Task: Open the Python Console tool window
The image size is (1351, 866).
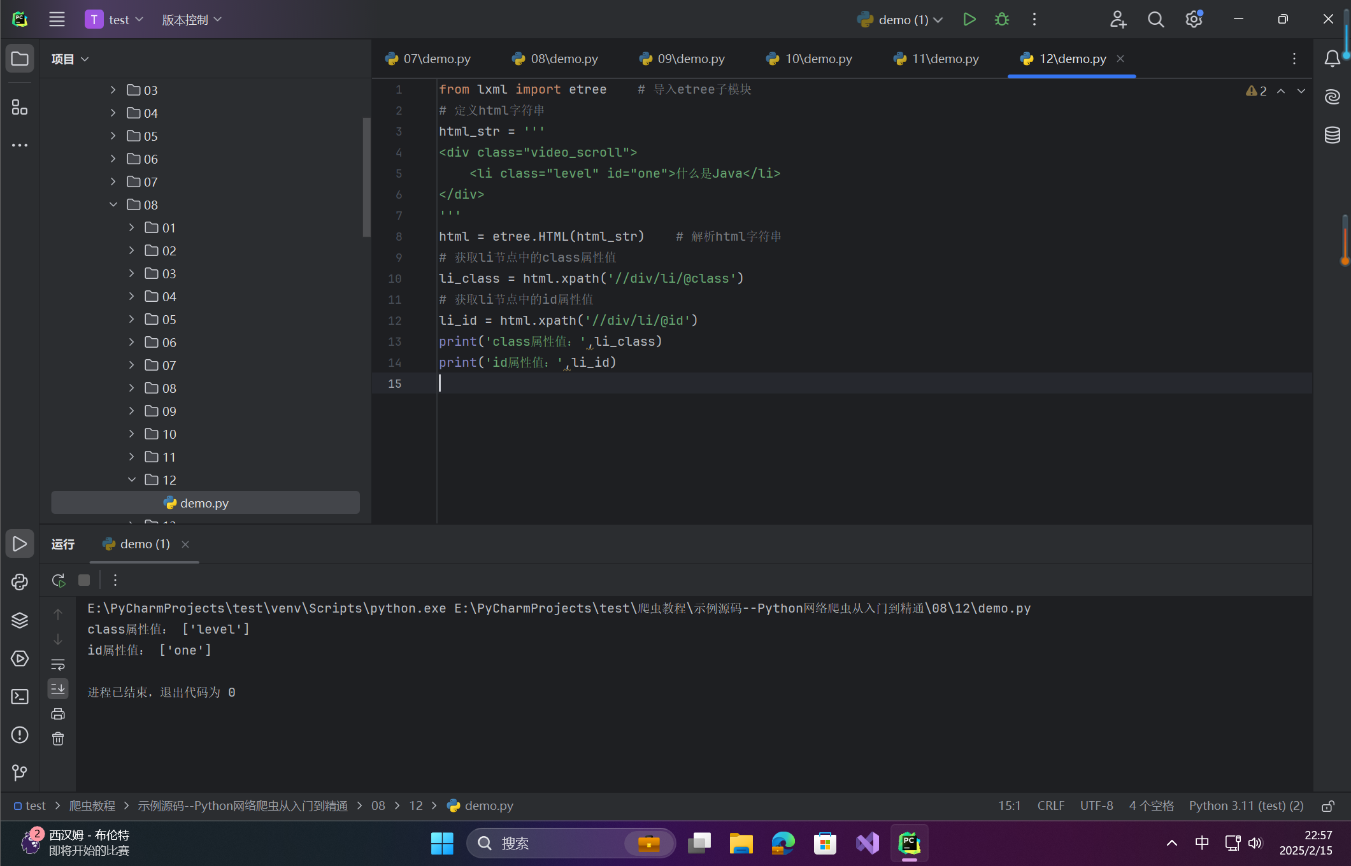Action: [20, 581]
